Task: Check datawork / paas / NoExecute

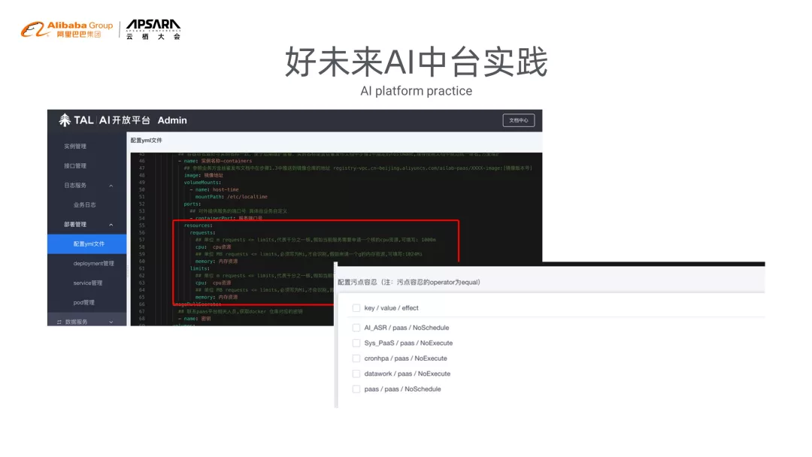Action: (x=356, y=374)
